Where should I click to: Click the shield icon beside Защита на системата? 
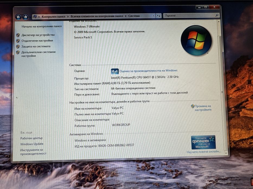(18, 47)
